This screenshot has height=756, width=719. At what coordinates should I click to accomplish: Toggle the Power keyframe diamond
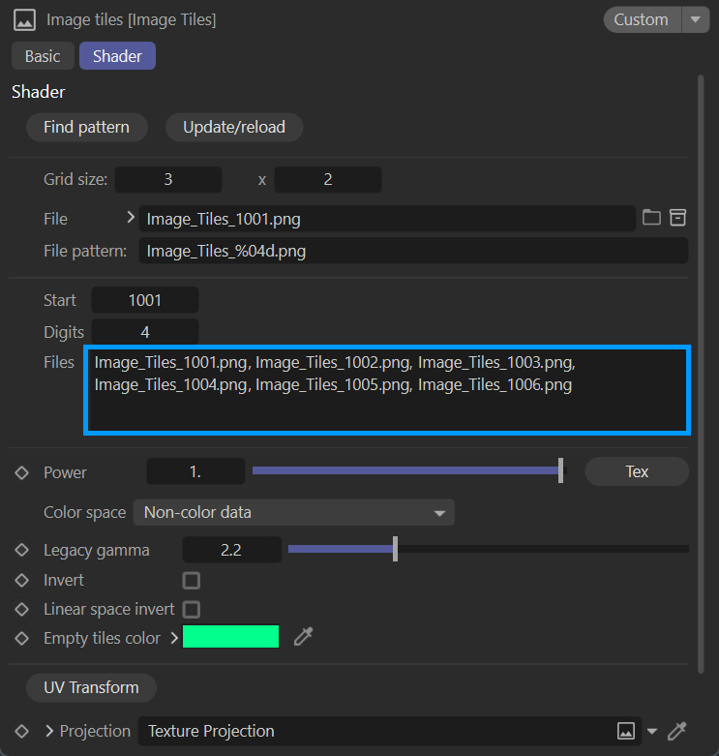[22, 472]
